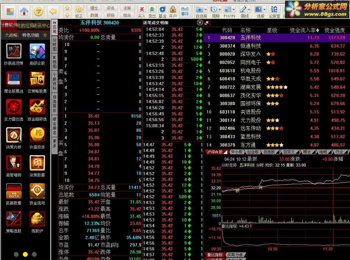The image size is (350, 260).
Task: Click the 决策 button
Action: point(127,8)
